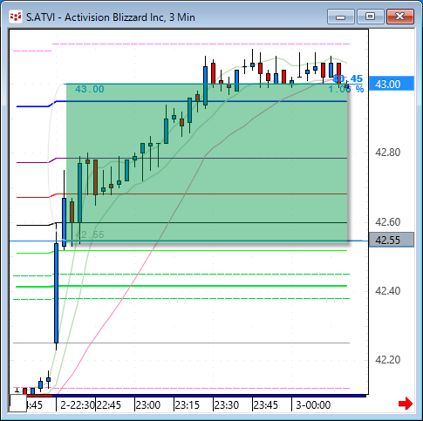Screen dimensions: 423x421
Task: Click the 3-00:00 date axis label
Action: (x=313, y=404)
